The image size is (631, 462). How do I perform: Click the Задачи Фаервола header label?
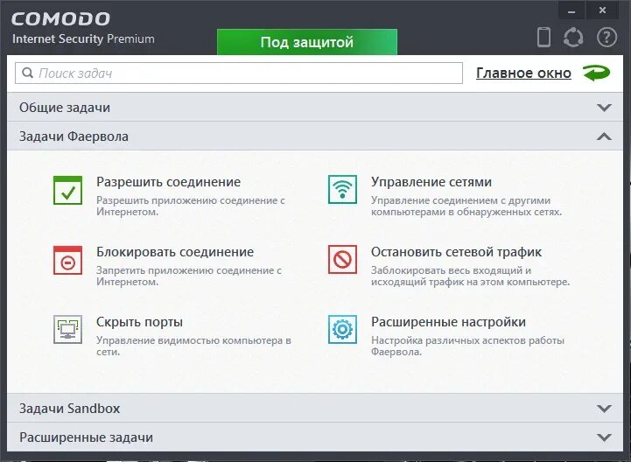click(x=74, y=136)
